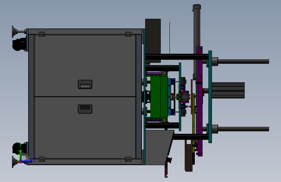Click the blue Z axis arrow
Screen dimensions: 281x182
[27, 161]
